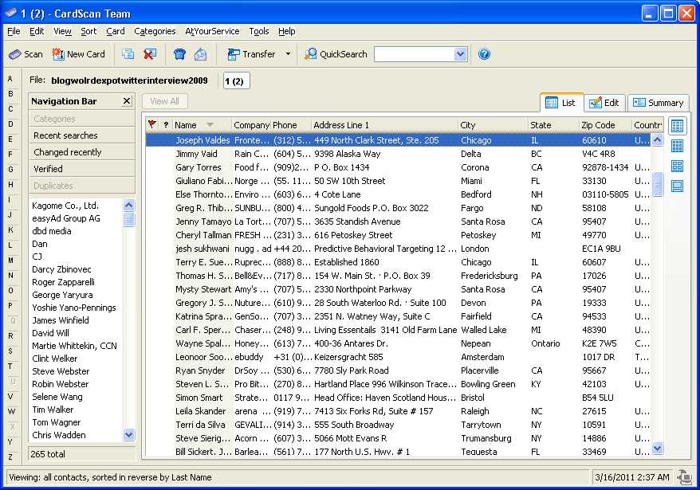
Task: Click the Transfer toolbar button
Action: coord(252,54)
